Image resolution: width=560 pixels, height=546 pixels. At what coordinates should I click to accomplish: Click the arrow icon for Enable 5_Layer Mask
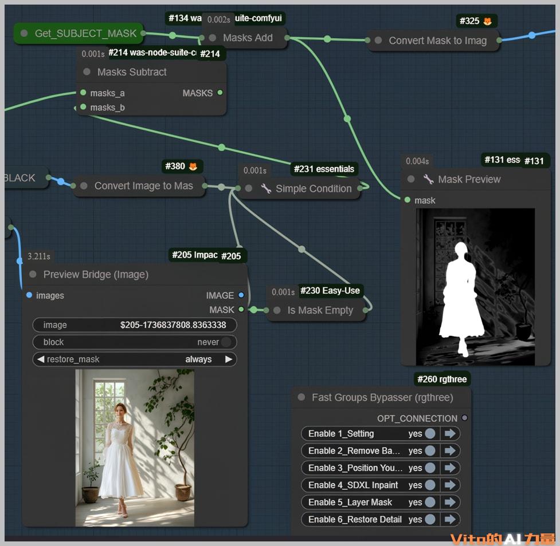click(450, 502)
